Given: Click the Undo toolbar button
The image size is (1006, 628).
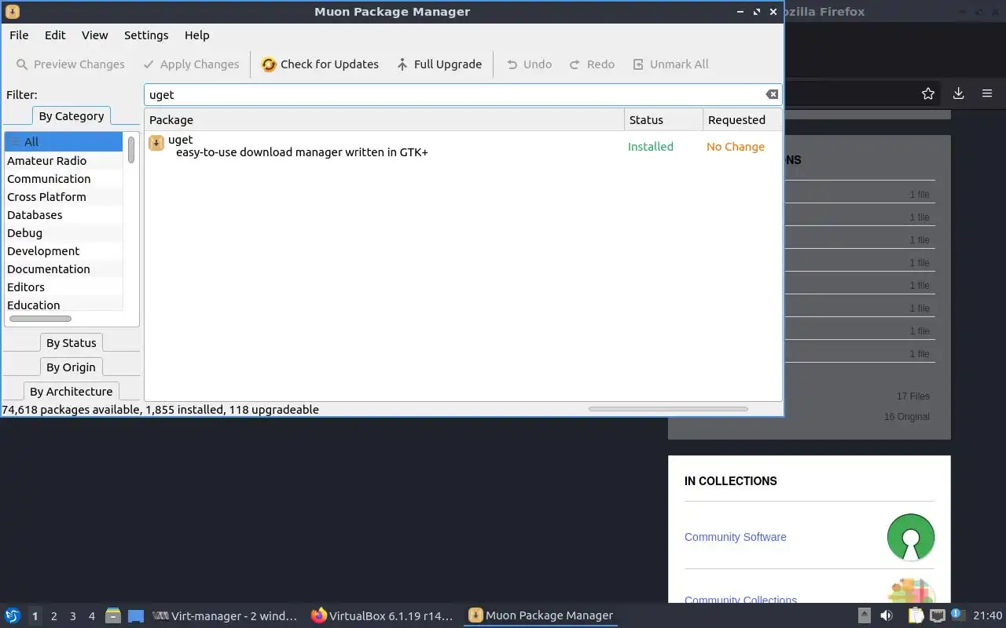Looking at the screenshot, I should pyautogui.click(x=529, y=64).
